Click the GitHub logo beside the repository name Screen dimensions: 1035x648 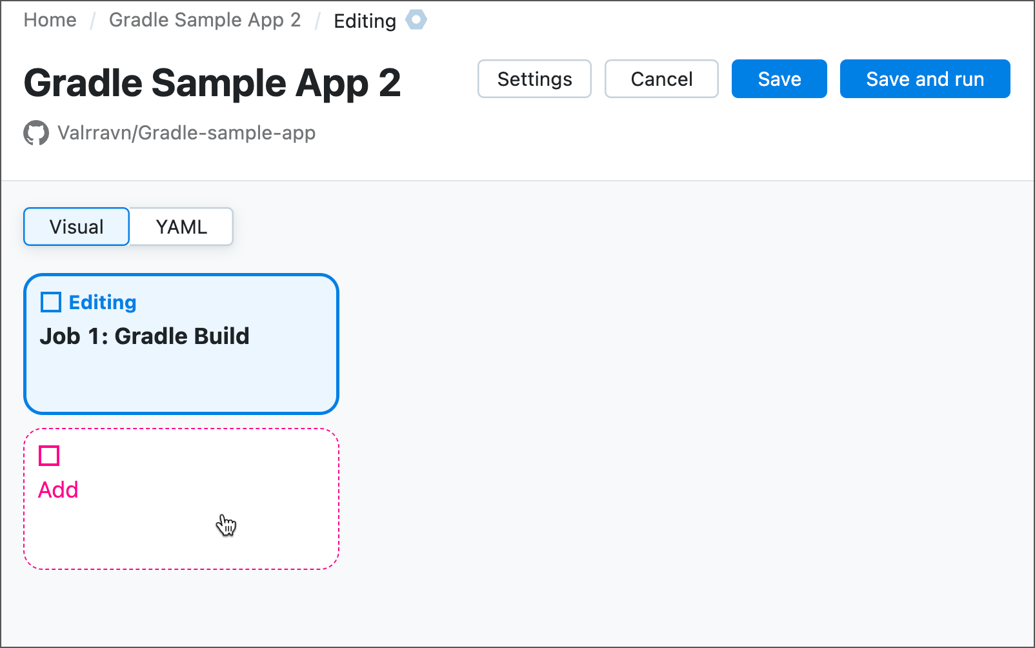click(36, 133)
